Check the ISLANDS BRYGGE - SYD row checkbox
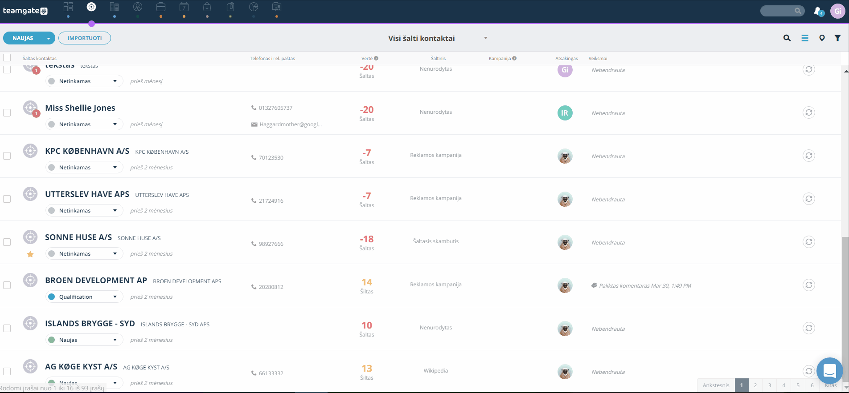The height and width of the screenshot is (393, 849). tap(7, 329)
